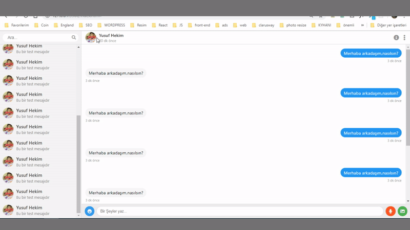Open the Resim bookmark folder

click(138, 25)
